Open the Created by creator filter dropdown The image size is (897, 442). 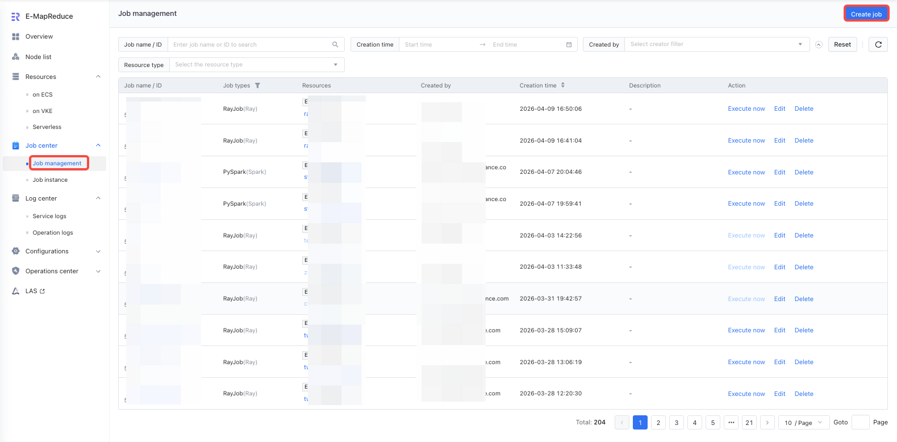click(717, 44)
